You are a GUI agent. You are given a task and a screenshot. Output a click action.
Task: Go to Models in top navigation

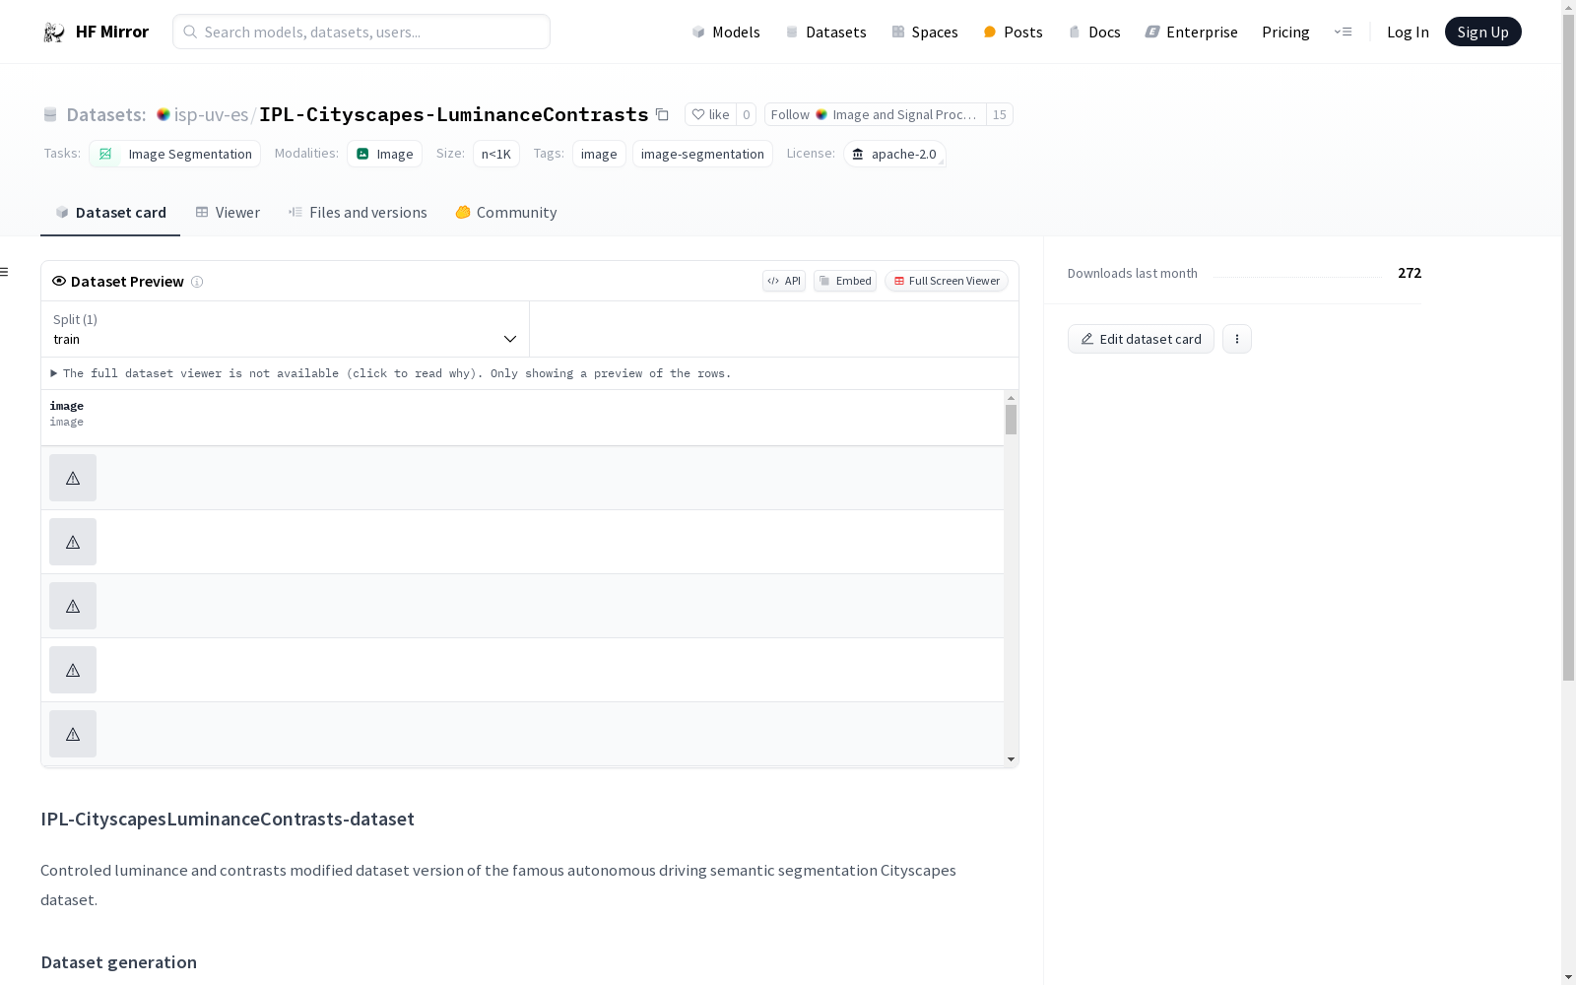coord(726,33)
